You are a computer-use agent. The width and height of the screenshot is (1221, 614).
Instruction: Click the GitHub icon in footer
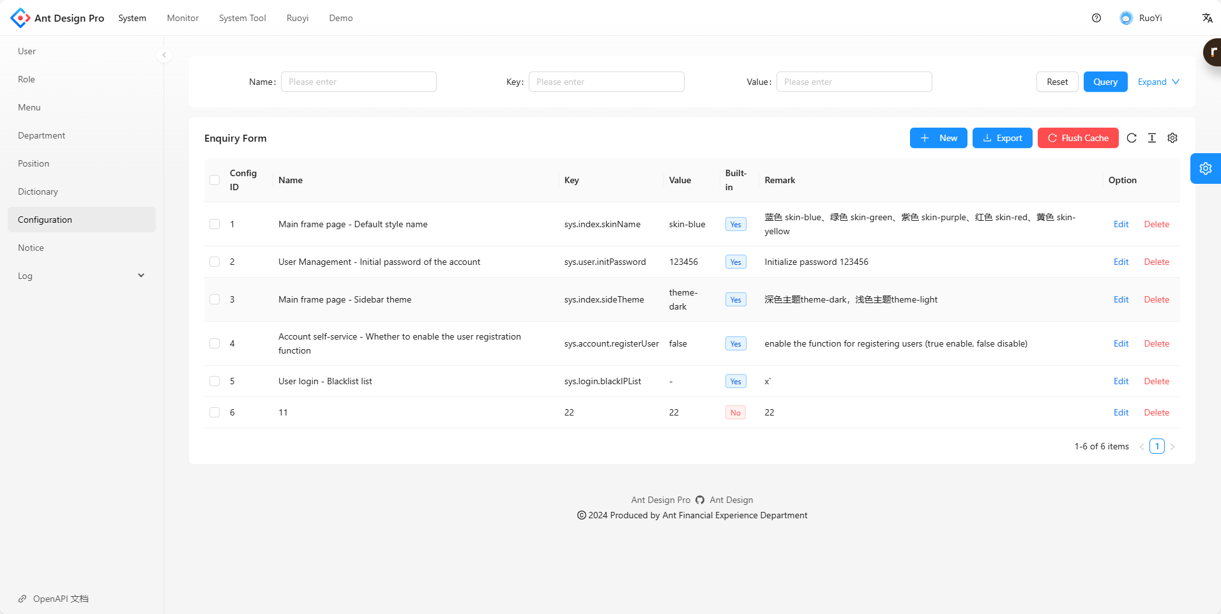(700, 500)
